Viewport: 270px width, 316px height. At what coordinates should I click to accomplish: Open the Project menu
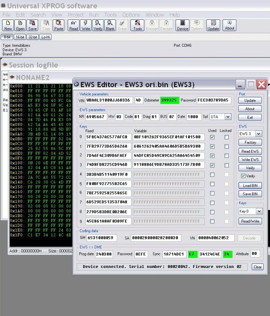[76, 15]
